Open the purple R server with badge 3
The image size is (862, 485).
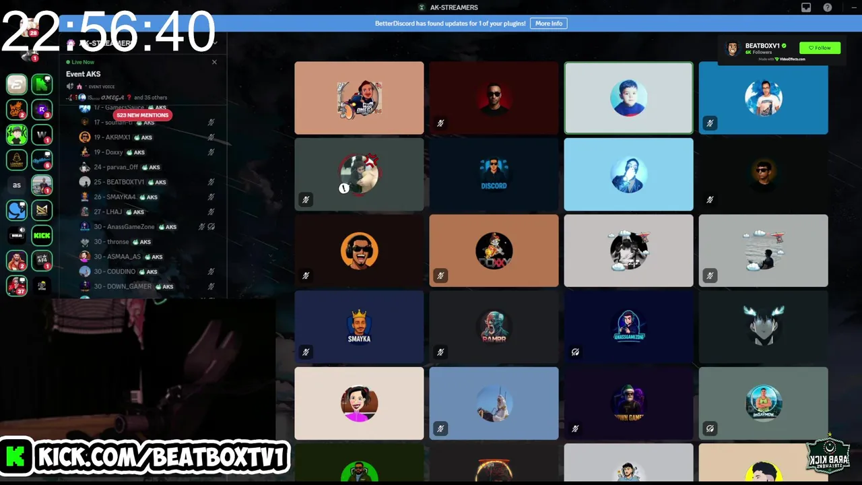(42, 109)
